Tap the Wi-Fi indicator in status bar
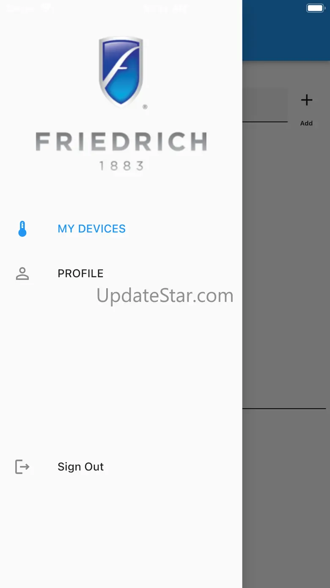The height and width of the screenshot is (588, 330). (46, 8)
